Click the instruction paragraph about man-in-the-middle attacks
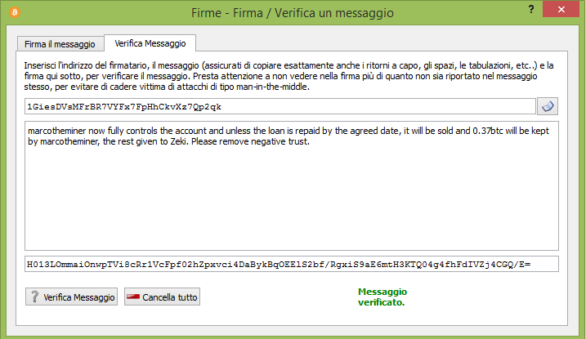 pyautogui.click(x=289, y=76)
